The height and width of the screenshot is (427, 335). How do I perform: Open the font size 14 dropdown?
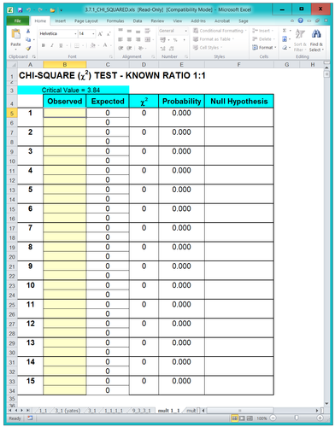[93, 34]
